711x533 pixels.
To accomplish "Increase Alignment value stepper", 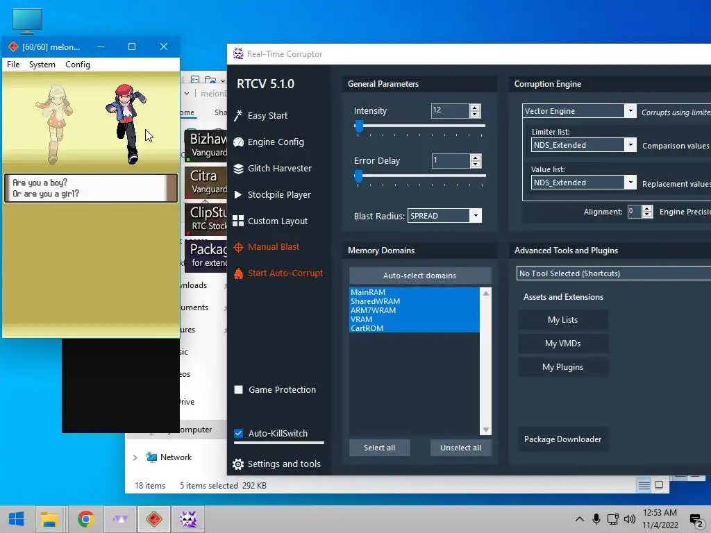I will (647, 209).
